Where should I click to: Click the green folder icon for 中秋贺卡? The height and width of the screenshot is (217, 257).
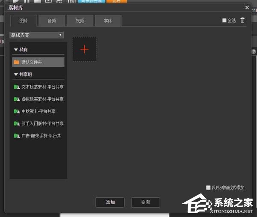coord(17,111)
